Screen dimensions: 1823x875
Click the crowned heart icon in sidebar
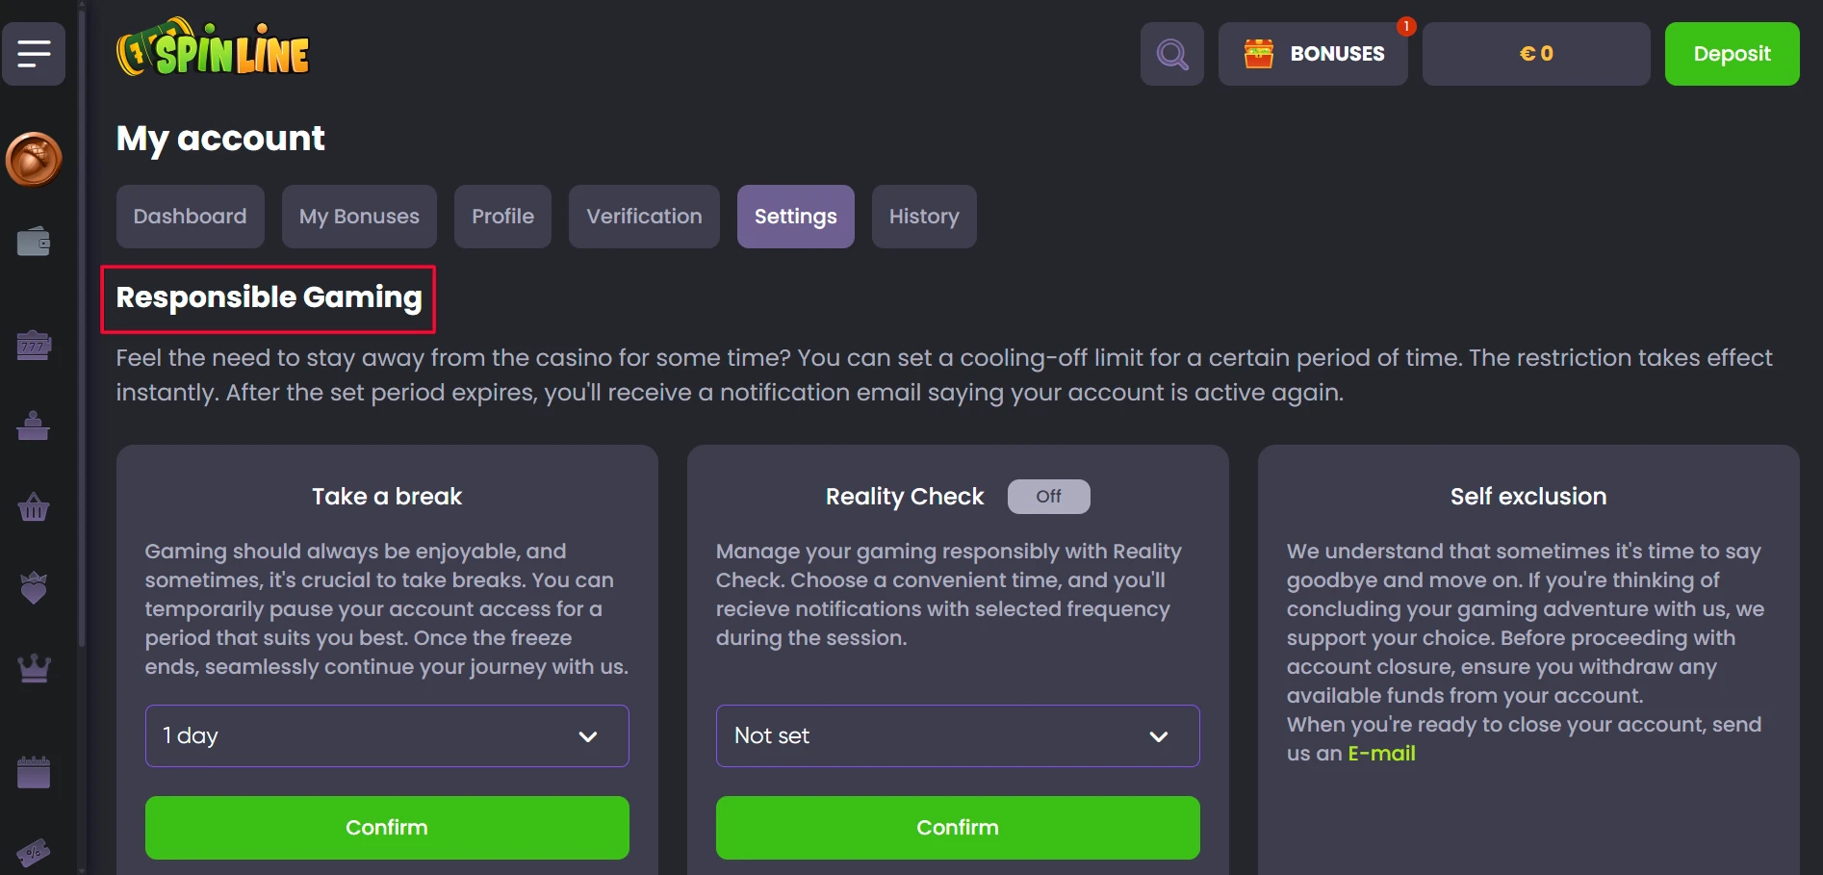pyautogui.click(x=34, y=587)
